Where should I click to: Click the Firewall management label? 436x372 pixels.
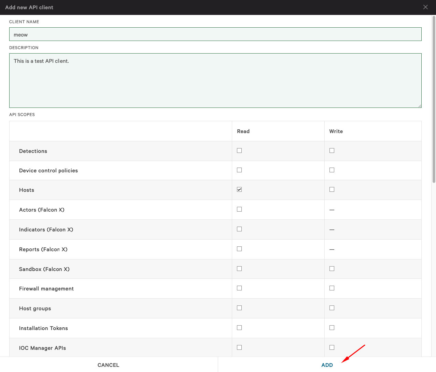click(x=46, y=289)
